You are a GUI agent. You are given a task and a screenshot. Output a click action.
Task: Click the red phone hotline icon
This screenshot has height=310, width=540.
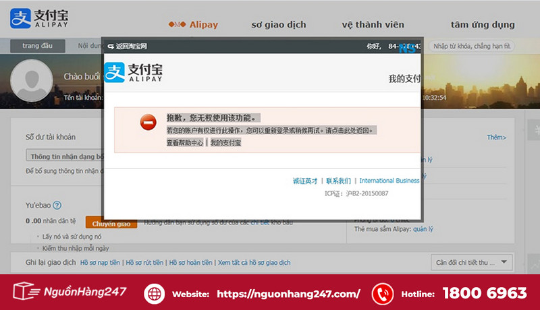[x=382, y=294]
